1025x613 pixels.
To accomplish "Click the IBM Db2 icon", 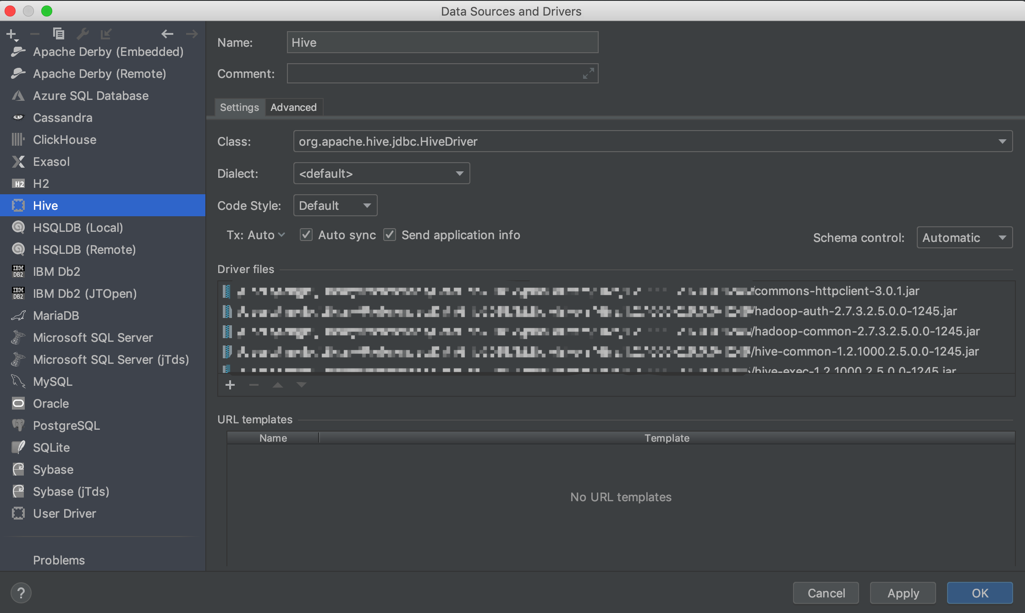I will (x=18, y=272).
